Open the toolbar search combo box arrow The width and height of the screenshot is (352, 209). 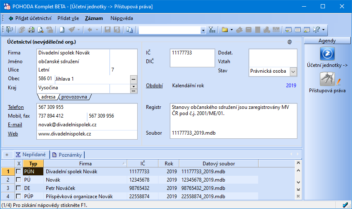(203, 30)
